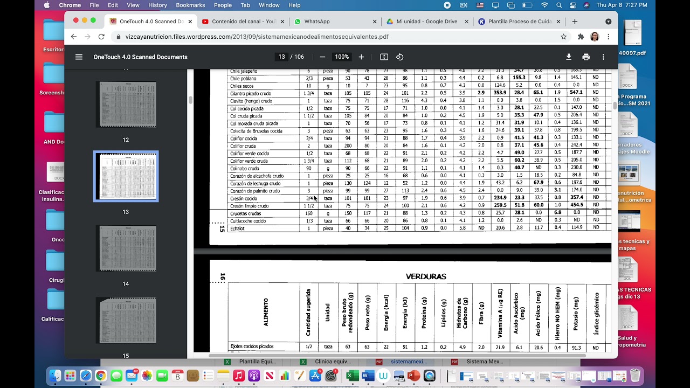
Task: Open the Chrome extensions puzzle icon
Action: (x=581, y=37)
